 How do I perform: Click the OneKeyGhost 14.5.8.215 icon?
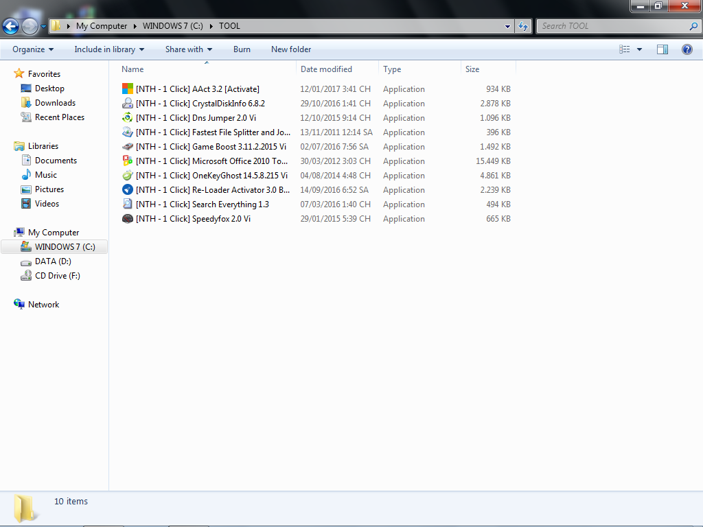(x=128, y=175)
